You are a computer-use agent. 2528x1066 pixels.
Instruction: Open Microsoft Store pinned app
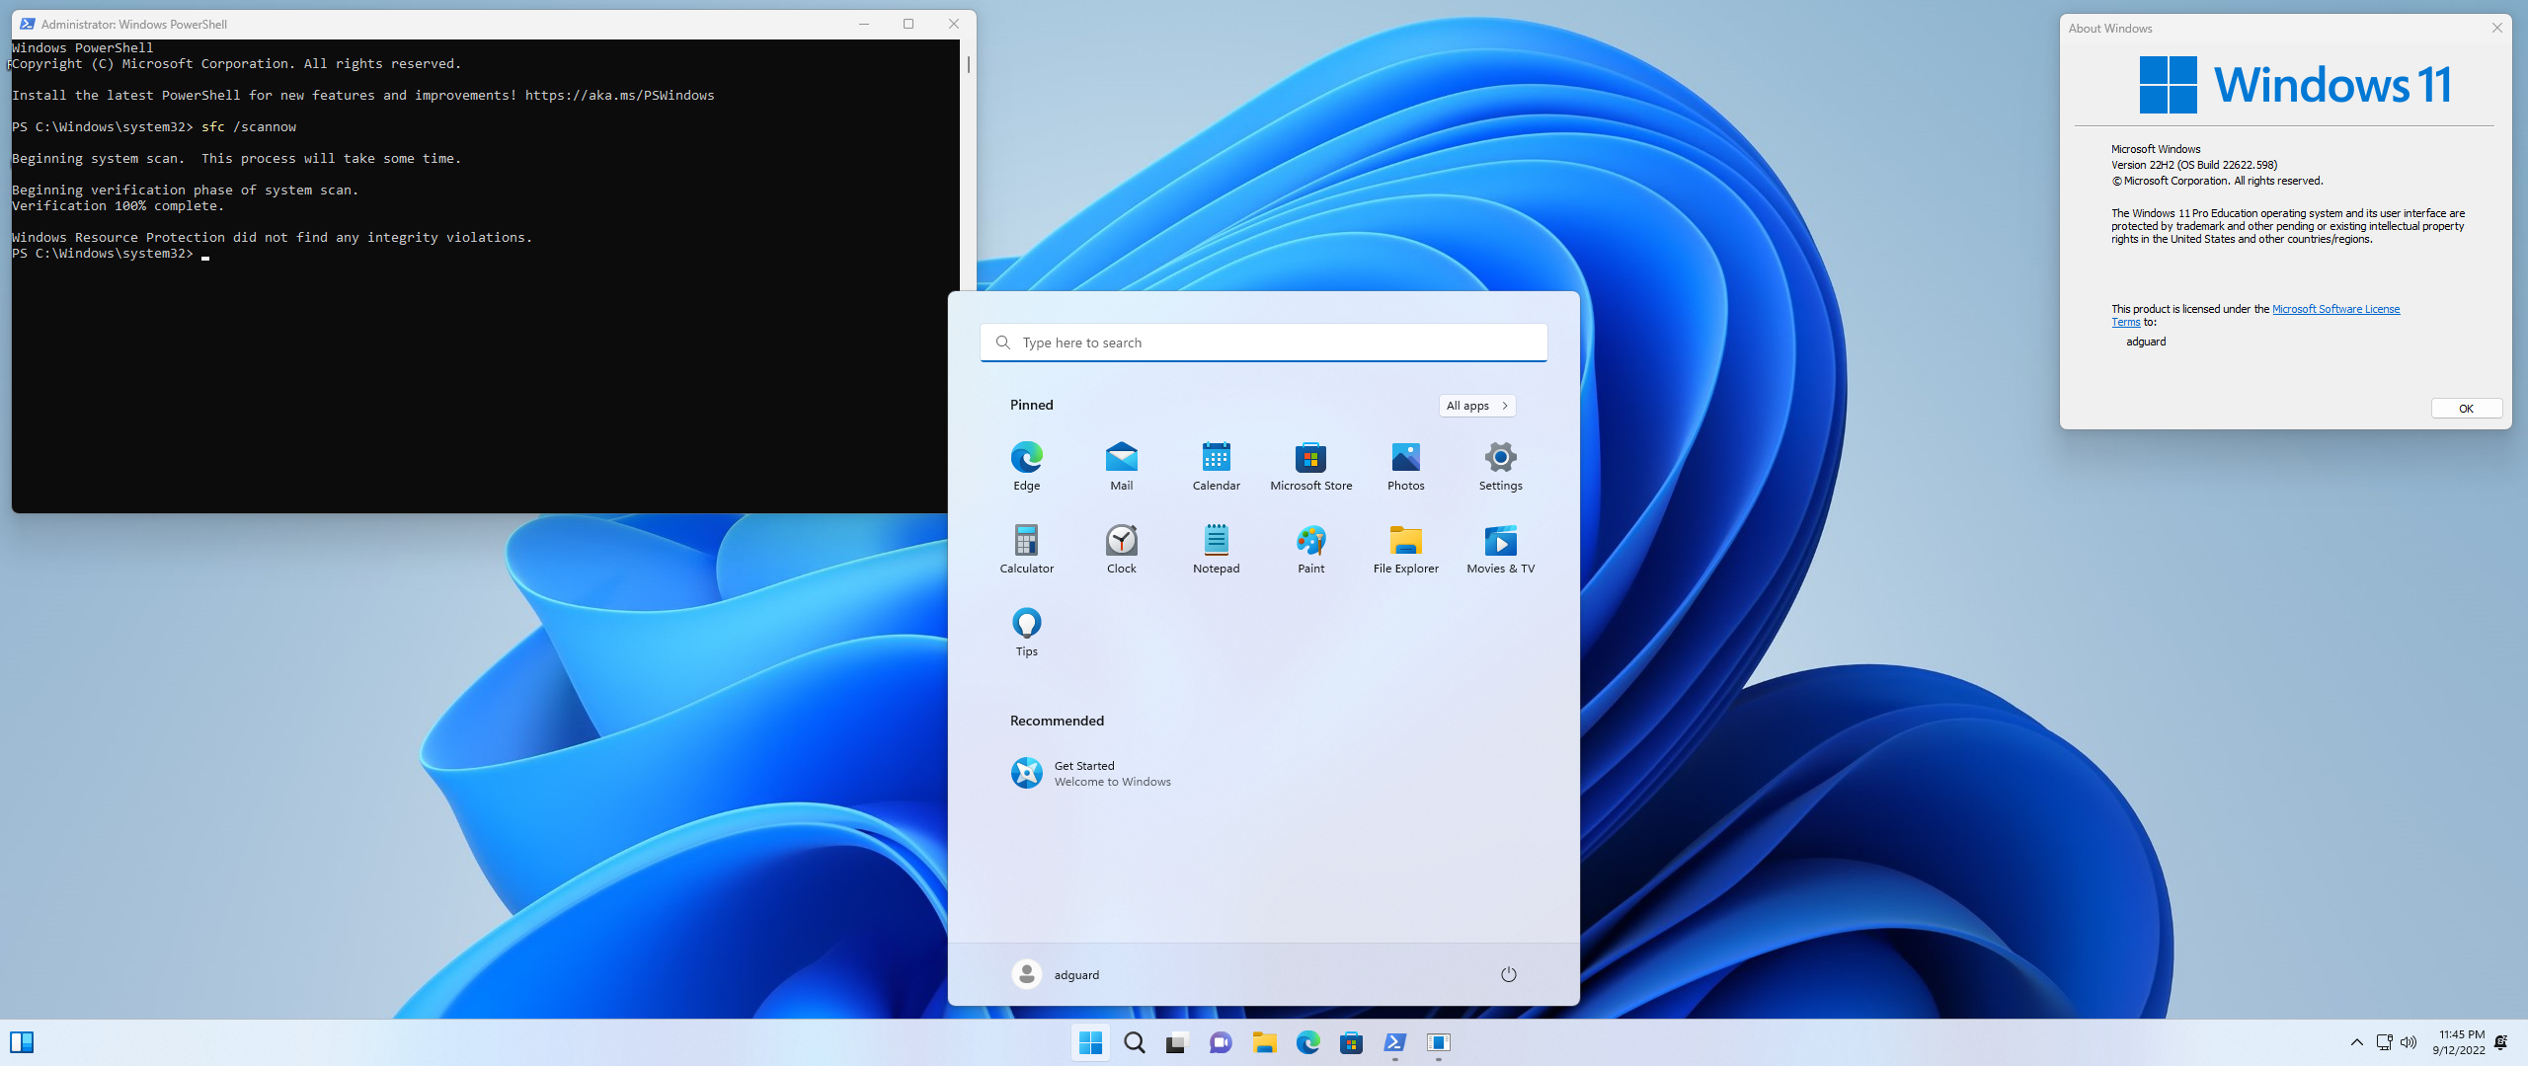[1310, 465]
